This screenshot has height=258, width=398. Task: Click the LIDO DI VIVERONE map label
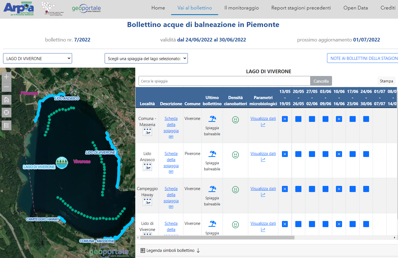(100, 153)
